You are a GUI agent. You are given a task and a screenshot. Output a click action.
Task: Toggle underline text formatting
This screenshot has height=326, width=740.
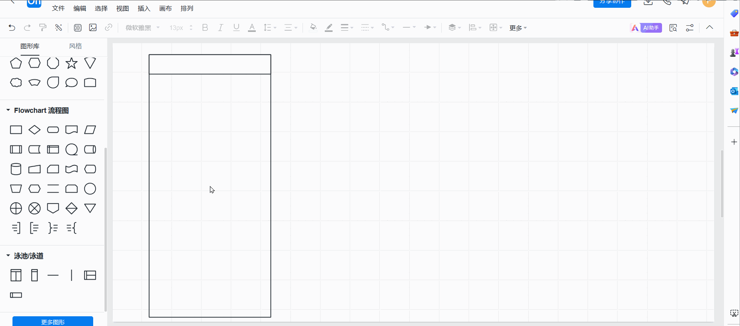(x=236, y=28)
